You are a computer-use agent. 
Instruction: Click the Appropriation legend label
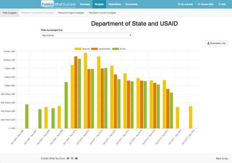105,49
